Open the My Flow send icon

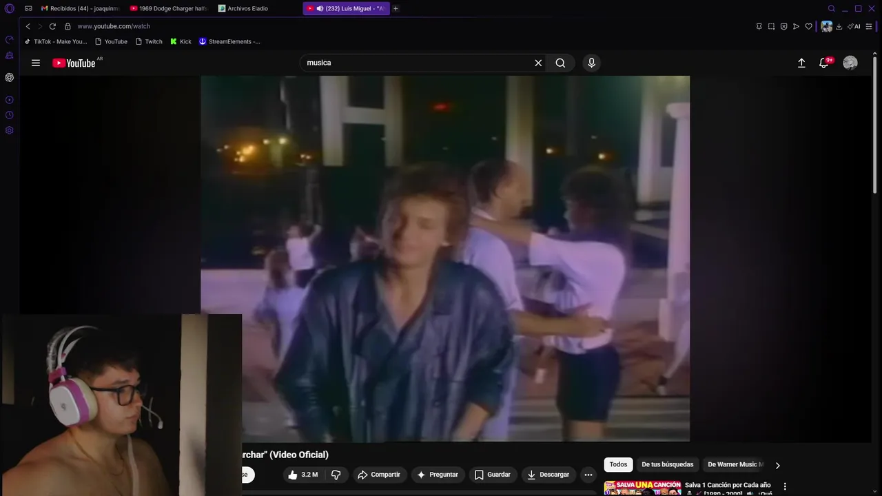(x=797, y=26)
